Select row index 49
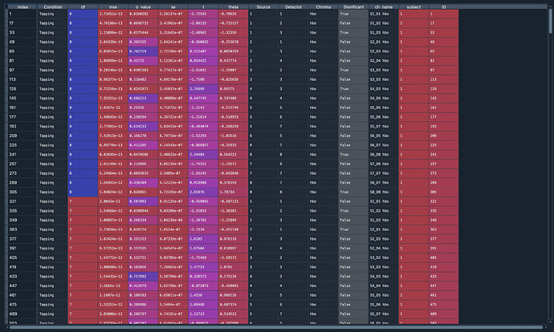The height and width of the screenshot is (332, 554). point(22,42)
